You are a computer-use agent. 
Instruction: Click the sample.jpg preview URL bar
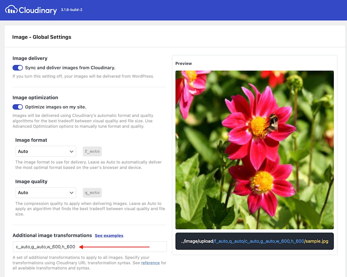[254, 241]
